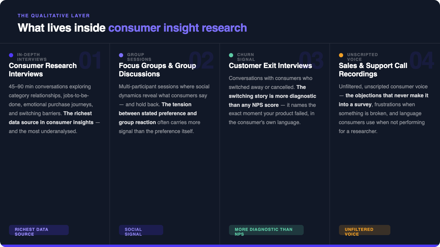The height and width of the screenshot is (247, 440).
Task: Click the faded 02 card number
Action: 201,61
